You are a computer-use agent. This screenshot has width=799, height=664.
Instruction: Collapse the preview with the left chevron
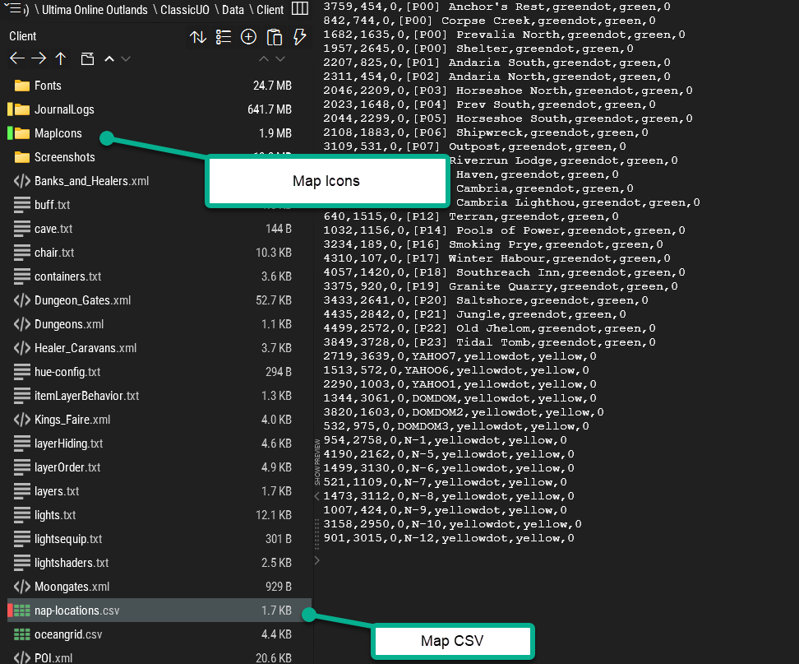[316, 495]
